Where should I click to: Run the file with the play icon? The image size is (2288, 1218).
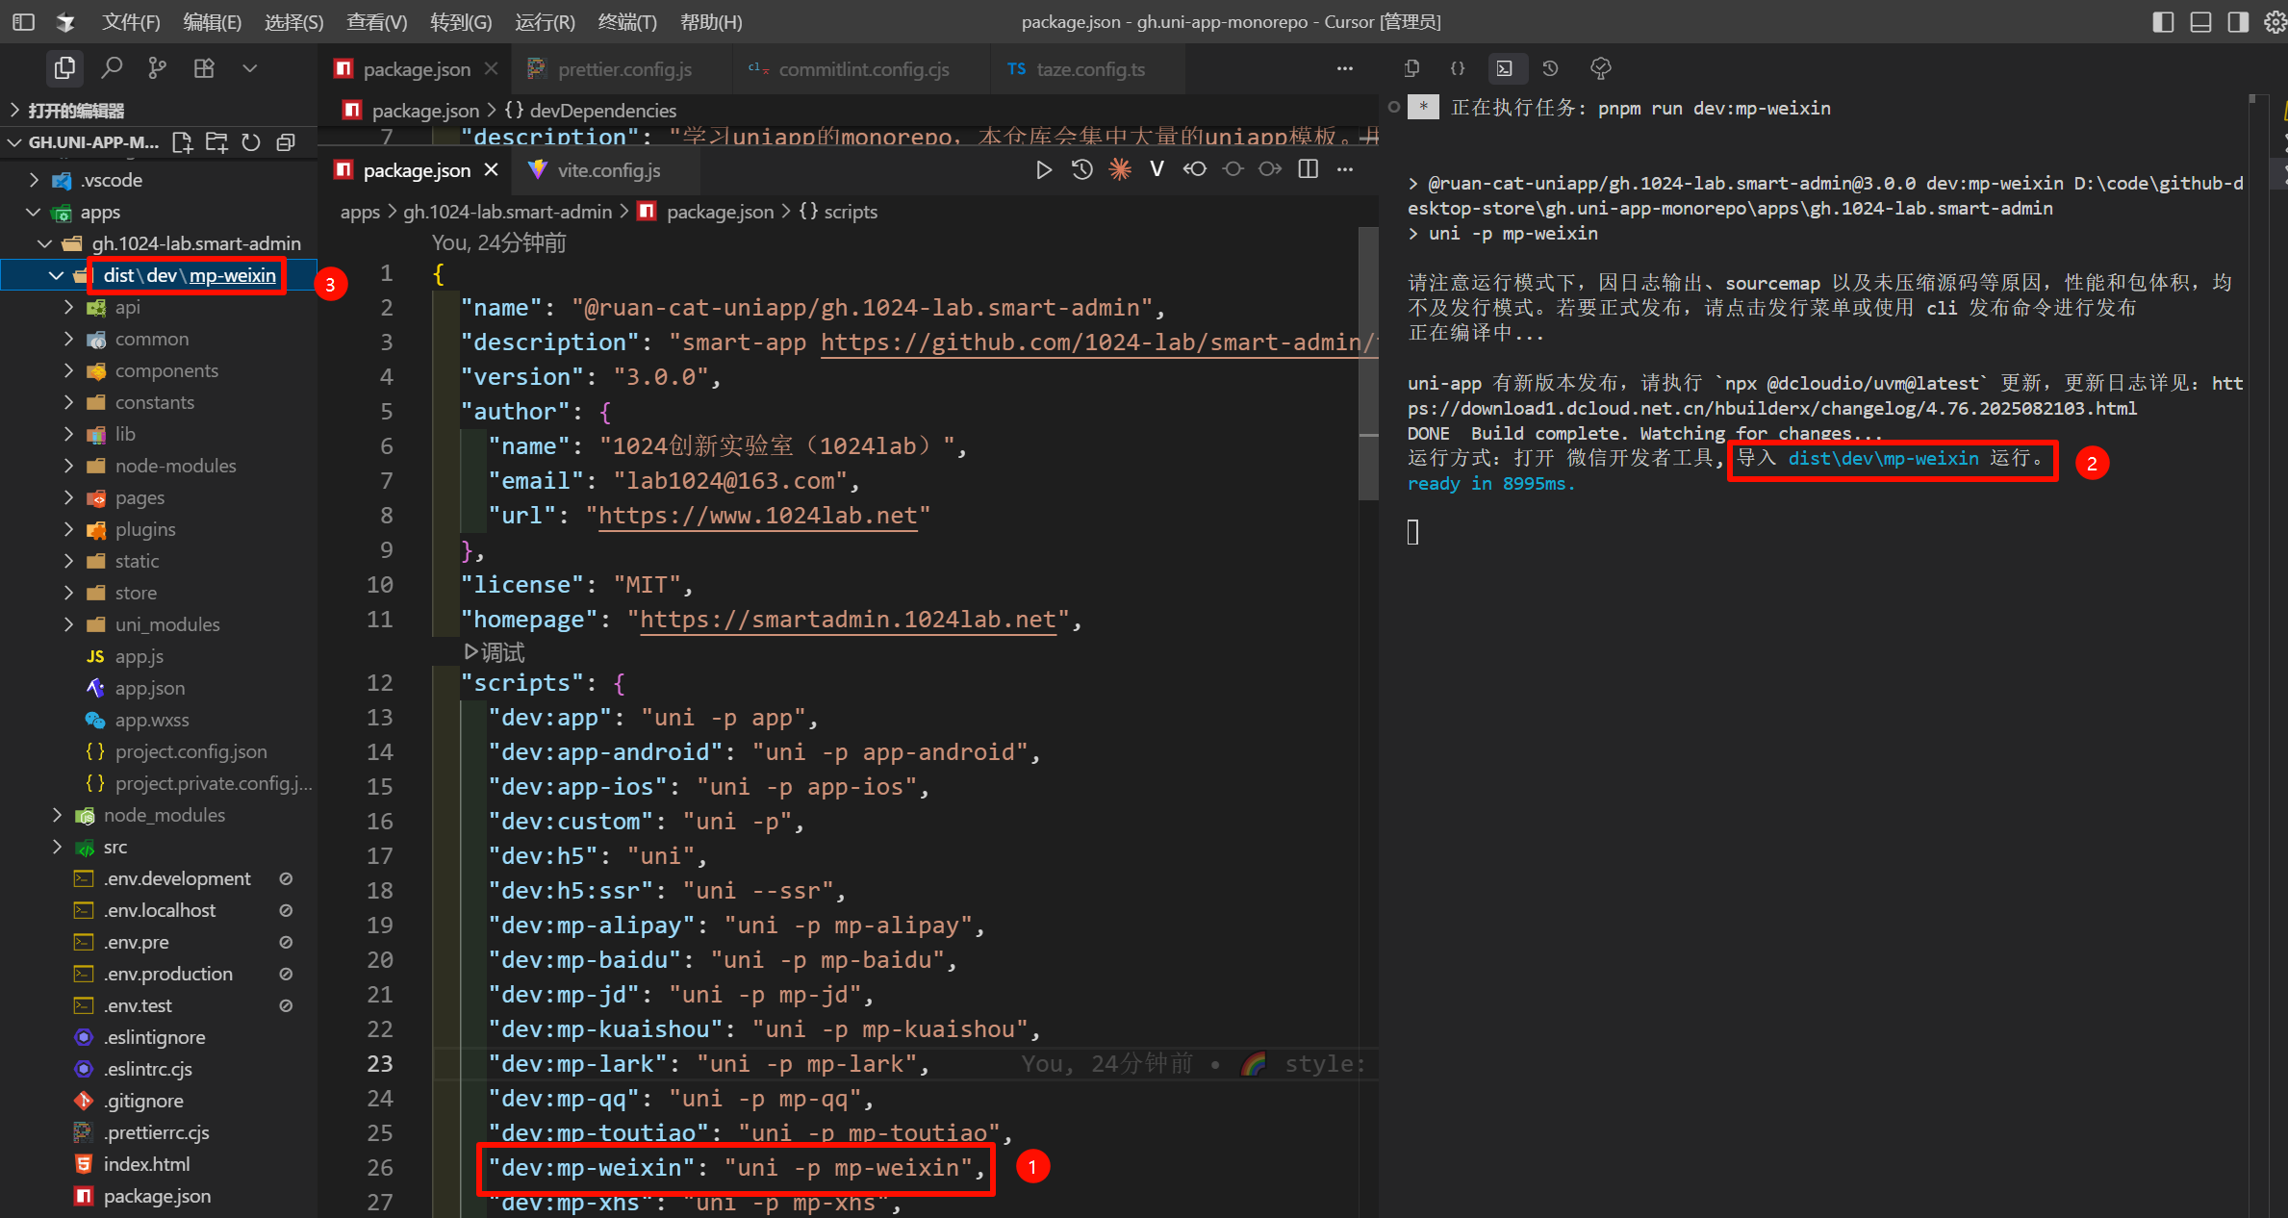[1044, 170]
